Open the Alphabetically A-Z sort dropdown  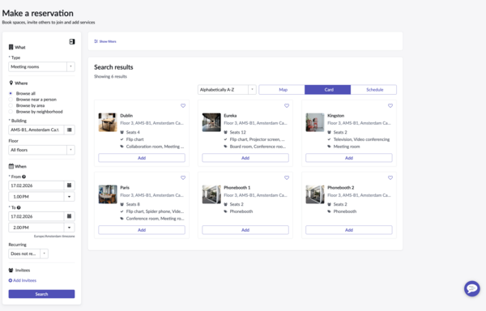coord(227,90)
